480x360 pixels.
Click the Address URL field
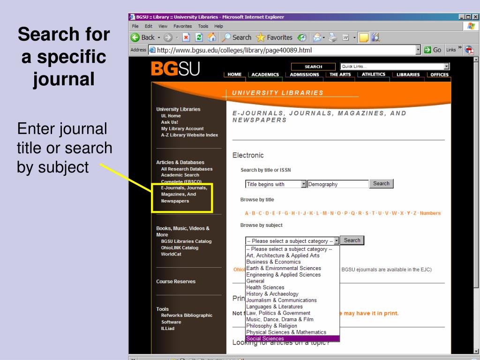[282, 50]
